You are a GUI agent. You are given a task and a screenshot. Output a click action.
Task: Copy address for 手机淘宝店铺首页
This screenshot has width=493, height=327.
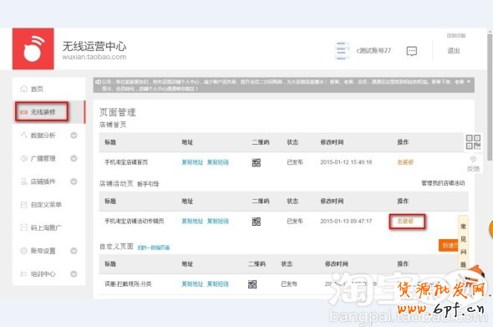(x=192, y=162)
